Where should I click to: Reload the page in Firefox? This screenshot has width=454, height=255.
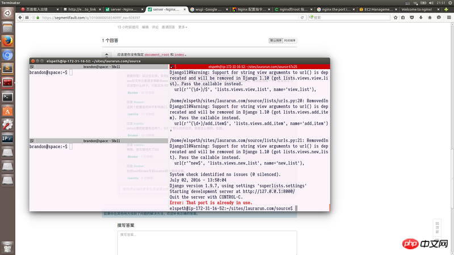(x=302, y=18)
